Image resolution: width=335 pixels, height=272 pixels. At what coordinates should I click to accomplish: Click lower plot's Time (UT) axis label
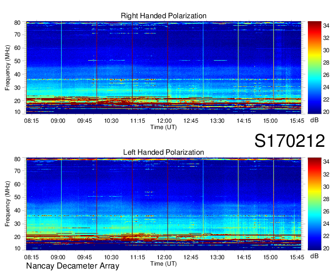click(x=164, y=264)
